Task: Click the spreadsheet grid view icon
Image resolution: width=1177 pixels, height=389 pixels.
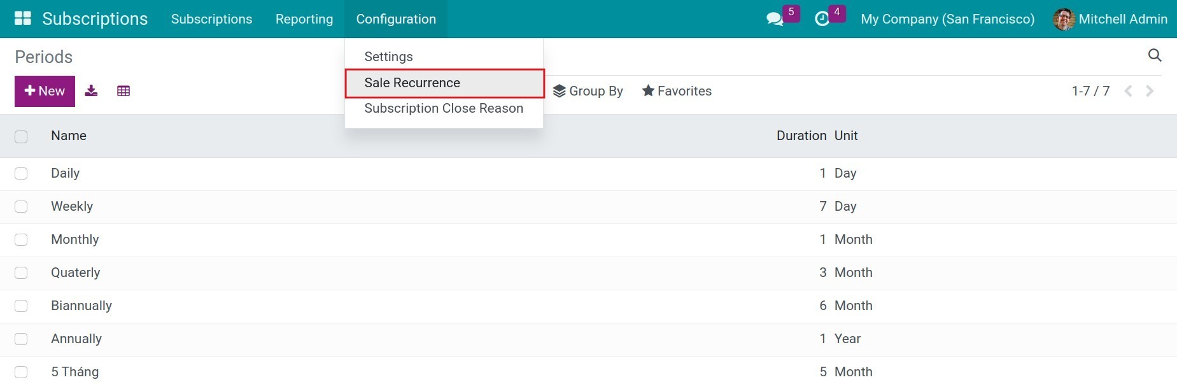Action: pos(123,91)
